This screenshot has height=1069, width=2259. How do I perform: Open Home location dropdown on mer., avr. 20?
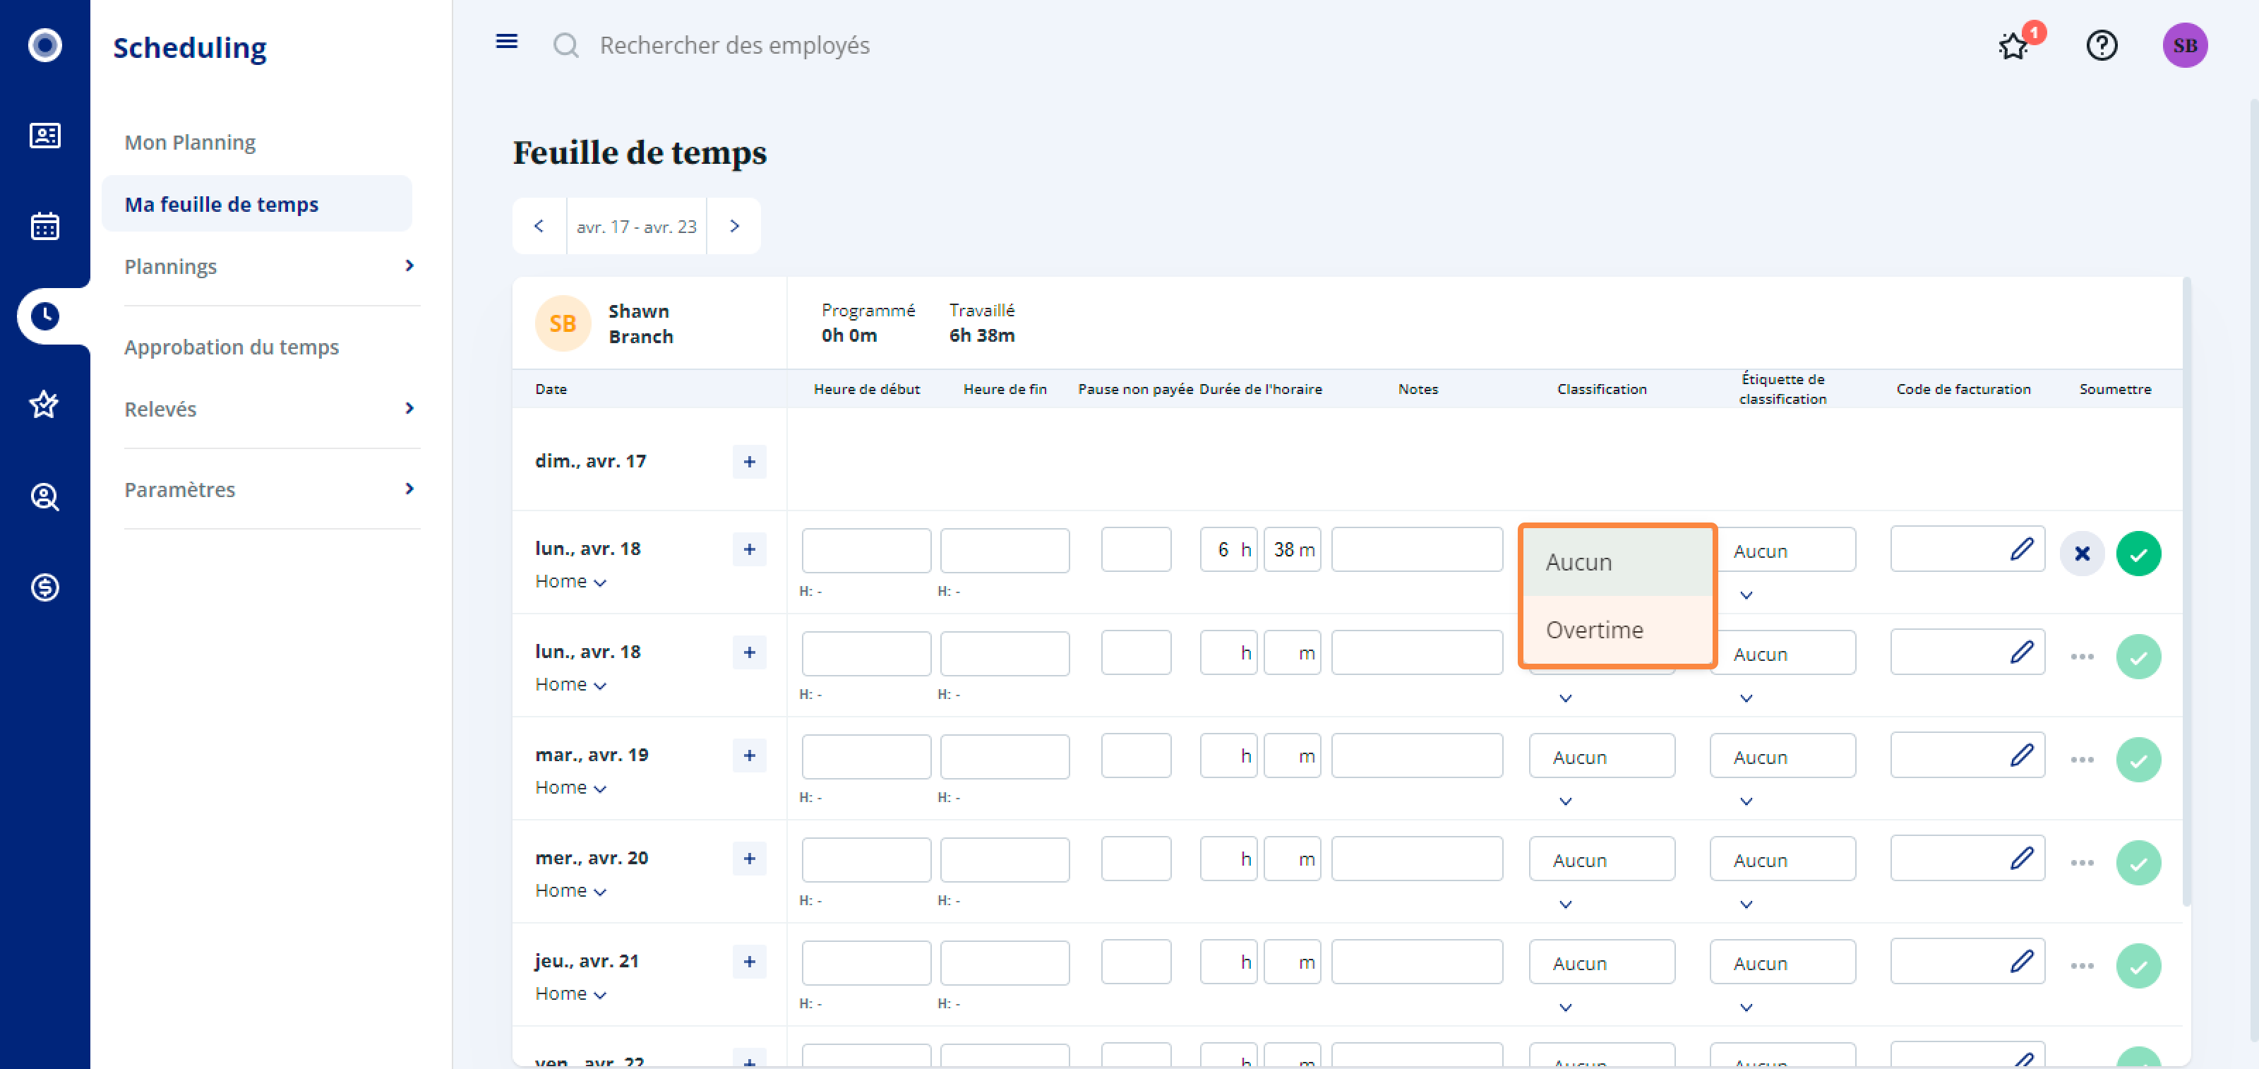pos(570,891)
